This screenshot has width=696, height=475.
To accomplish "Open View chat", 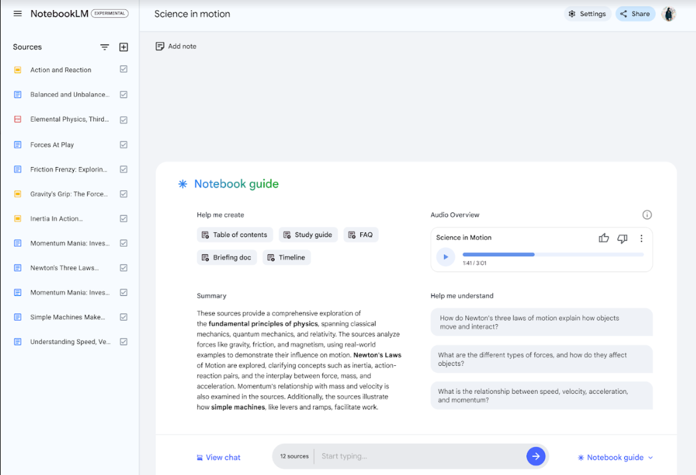I will [218, 457].
